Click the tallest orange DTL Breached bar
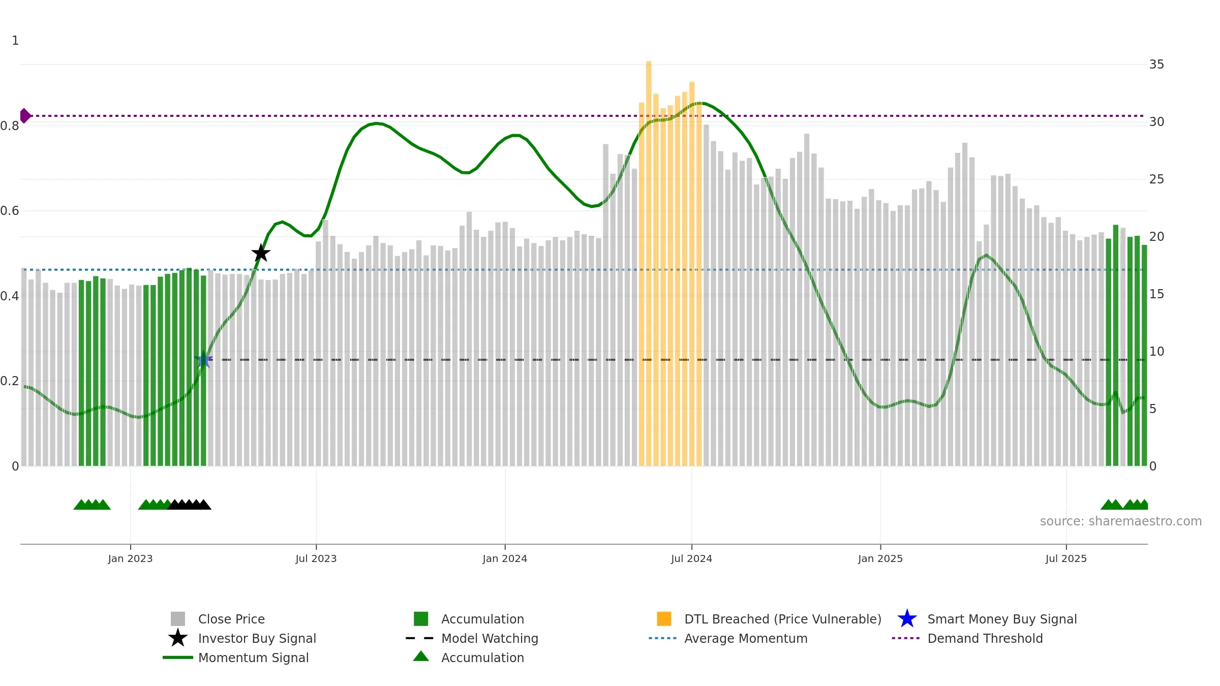The height and width of the screenshot is (686, 1220). 649,264
